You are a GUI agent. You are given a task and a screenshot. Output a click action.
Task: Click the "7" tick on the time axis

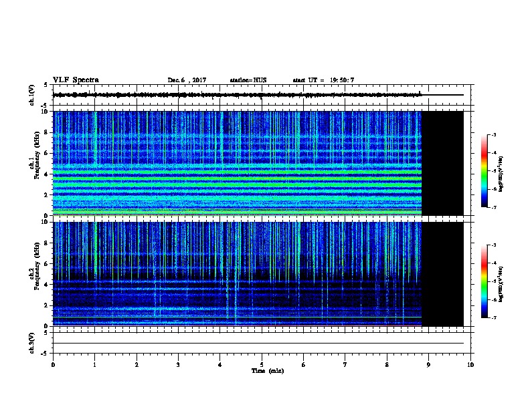[x=345, y=365]
